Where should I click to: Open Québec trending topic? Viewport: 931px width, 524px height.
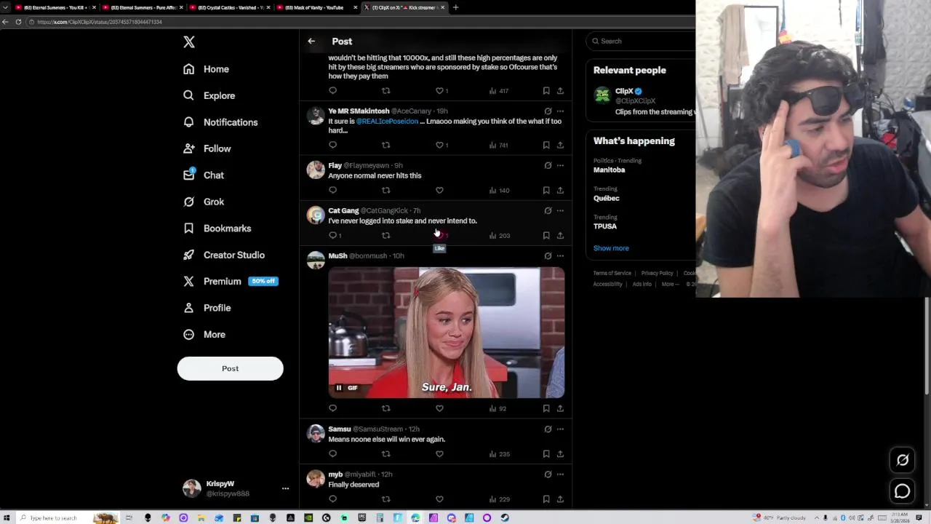tap(607, 198)
